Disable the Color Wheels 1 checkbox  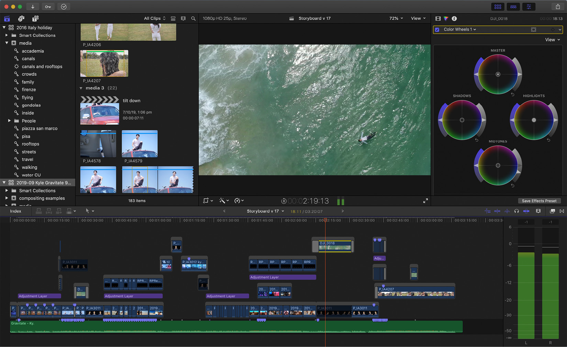[437, 30]
